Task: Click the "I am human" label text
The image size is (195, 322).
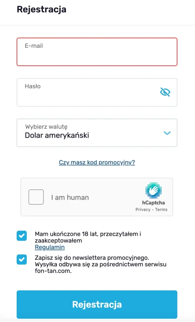Action: point(70,197)
